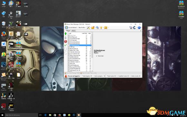Switch to the Mods tab
This screenshot has height=117, width=187.
(74, 31)
